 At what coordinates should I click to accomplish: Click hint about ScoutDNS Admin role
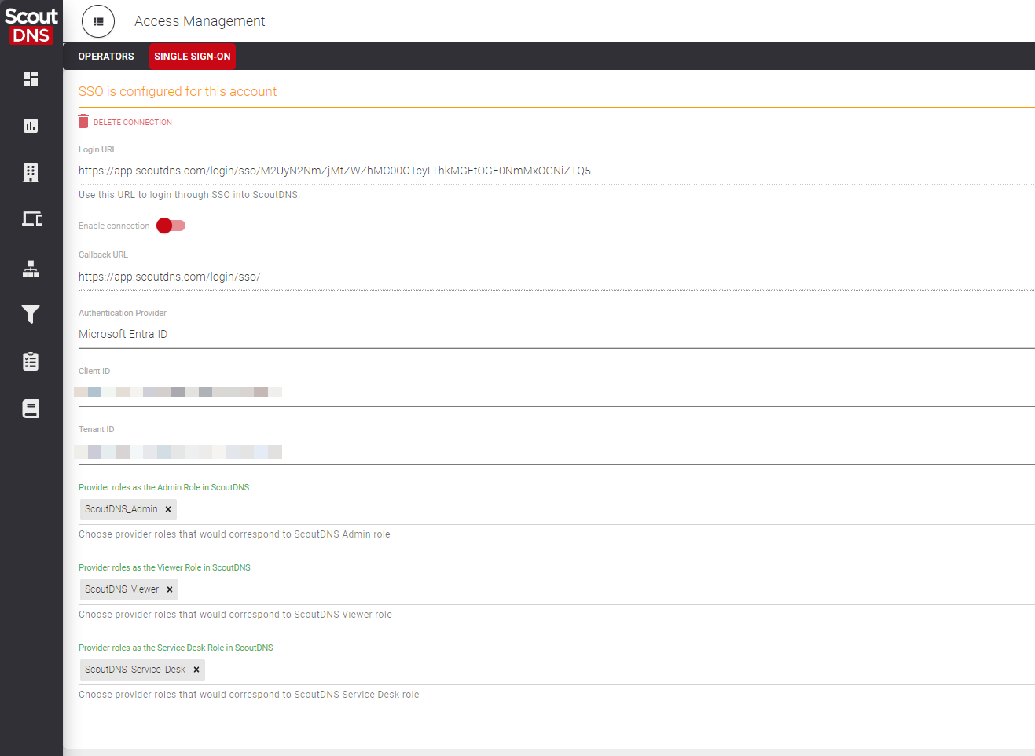pos(234,534)
